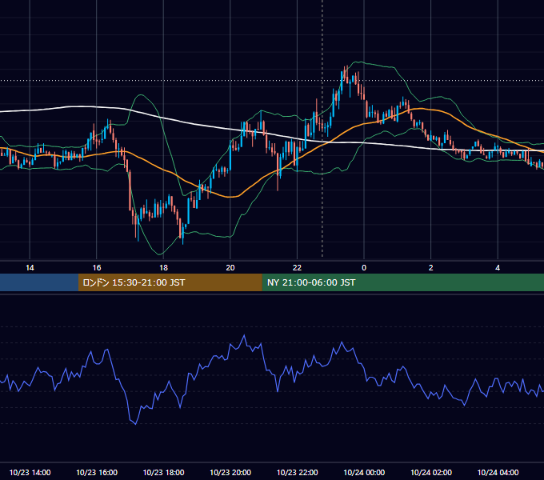Click the 10/23 20:00 date label
Viewport: 544px width, 480px height.
(230, 472)
